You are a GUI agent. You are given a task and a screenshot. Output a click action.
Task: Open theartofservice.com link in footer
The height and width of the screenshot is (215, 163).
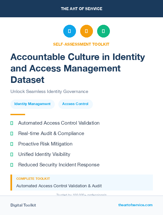pyautogui.click(x=135, y=205)
